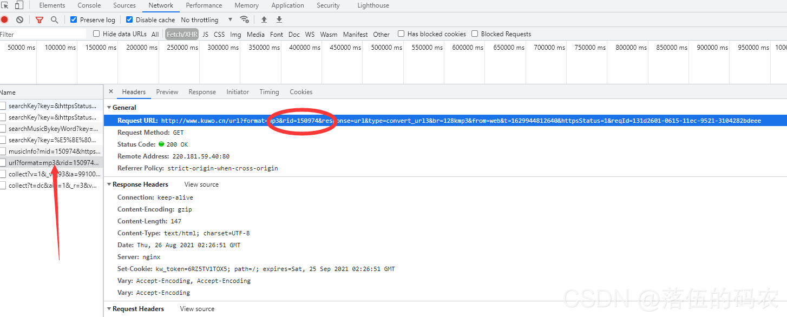Collapse the Response Headers section
Screen dimensions: 787x317
109,184
